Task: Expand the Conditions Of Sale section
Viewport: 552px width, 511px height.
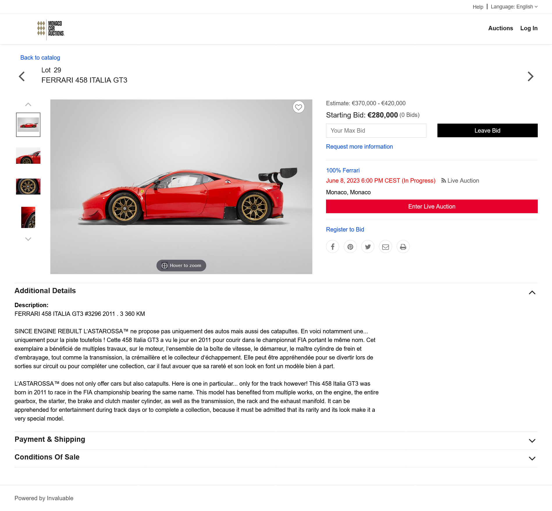Action: point(532,459)
